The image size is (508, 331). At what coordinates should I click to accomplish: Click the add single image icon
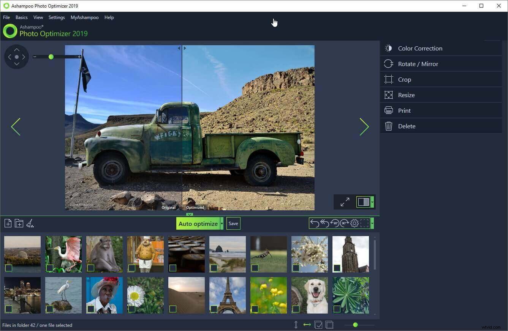click(8, 223)
